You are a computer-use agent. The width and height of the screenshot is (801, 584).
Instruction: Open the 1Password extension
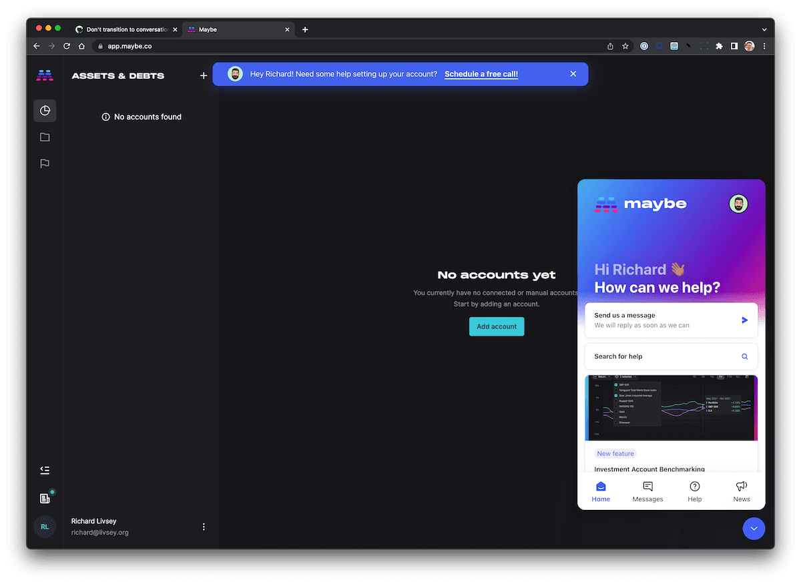[x=644, y=46]
